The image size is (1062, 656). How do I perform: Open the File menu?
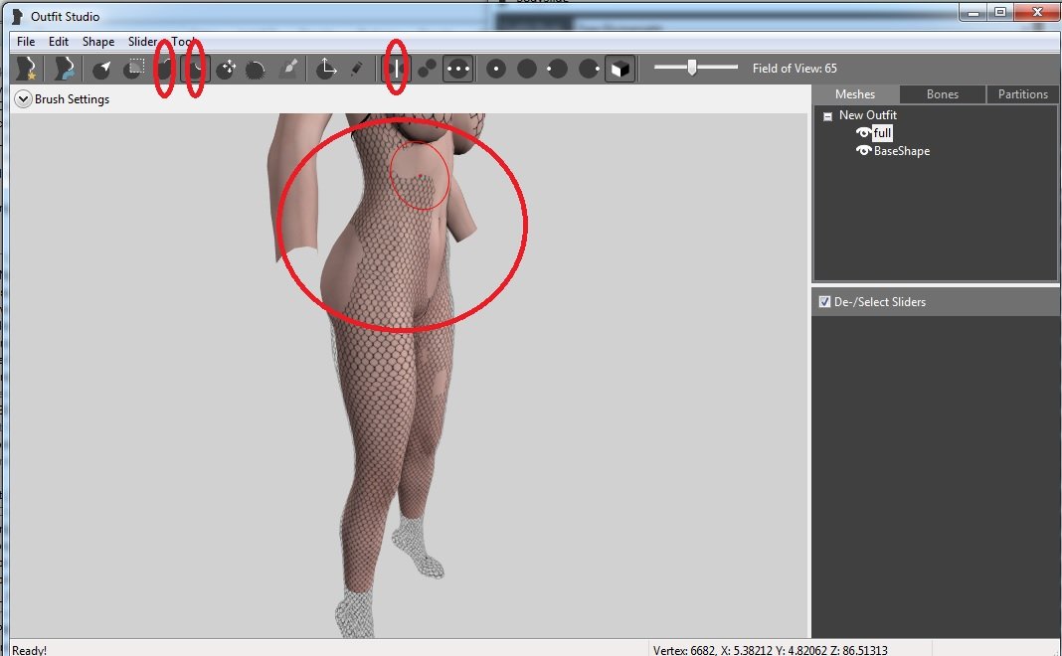tap(26, 42)
